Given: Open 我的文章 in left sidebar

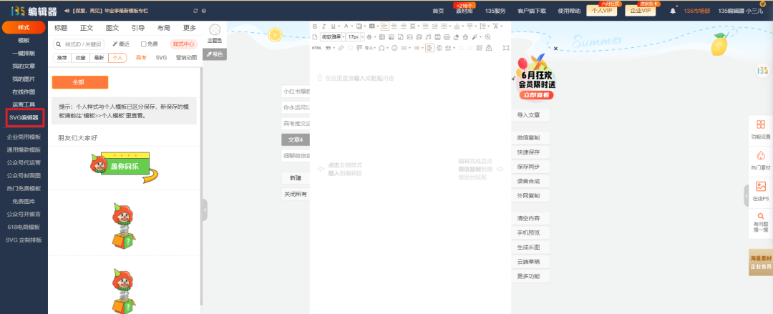Looking at the screenshot, I should click(24, 66).
